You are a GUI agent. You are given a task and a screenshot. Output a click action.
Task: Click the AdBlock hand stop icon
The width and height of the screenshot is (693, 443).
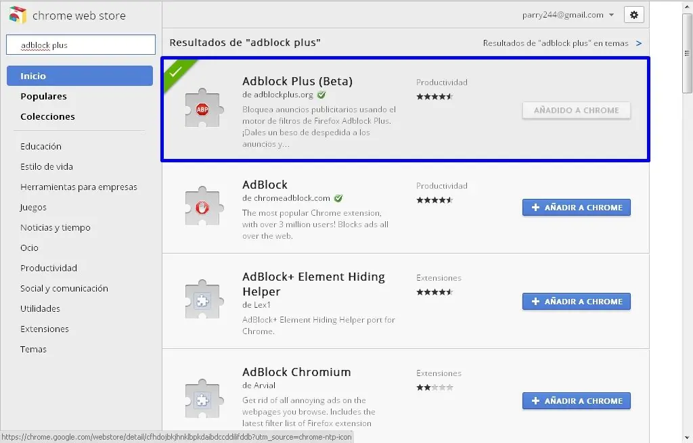pos(202,206)
